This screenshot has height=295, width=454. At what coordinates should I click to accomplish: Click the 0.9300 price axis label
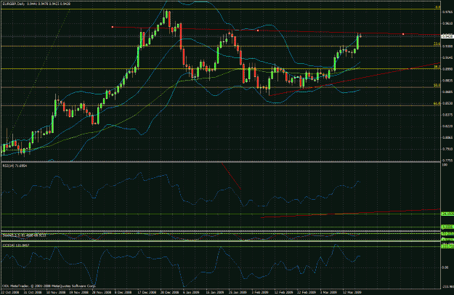[447, 47]
